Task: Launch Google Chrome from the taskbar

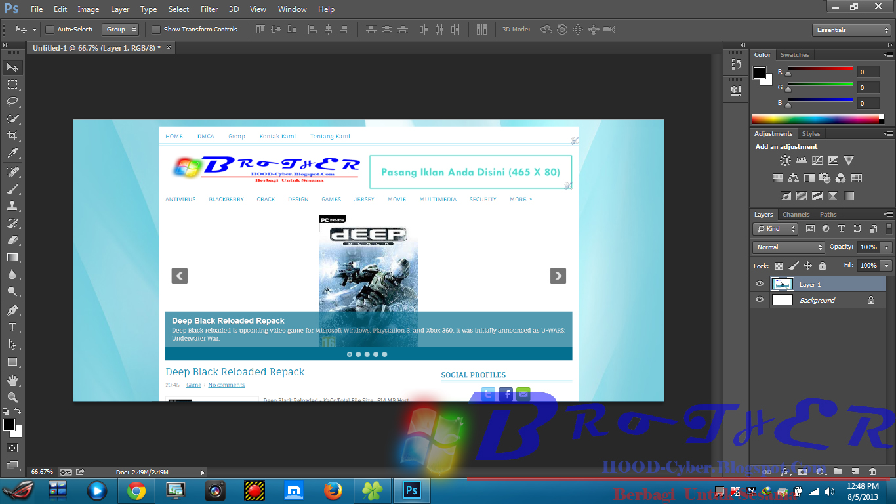Action: click(x=136, y=490)
